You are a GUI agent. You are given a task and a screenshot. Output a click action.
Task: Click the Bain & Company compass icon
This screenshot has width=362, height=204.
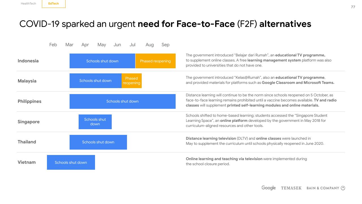(343, 188)
